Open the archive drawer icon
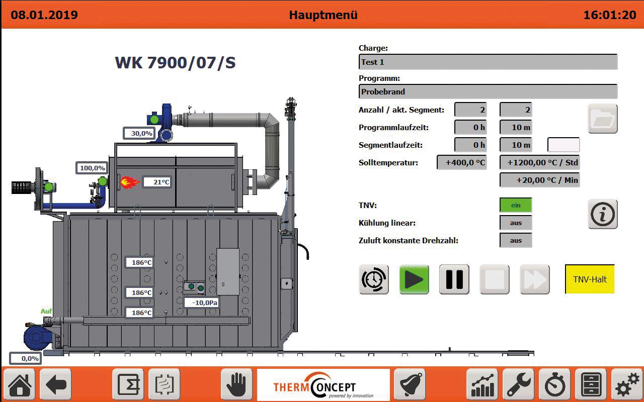The image size is (644, 402). pos(591,384)
